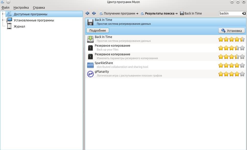Click the monitor icon of Установленные программы
The height and width of the screenshot is (150, 247).
click(x=9, y=20)
